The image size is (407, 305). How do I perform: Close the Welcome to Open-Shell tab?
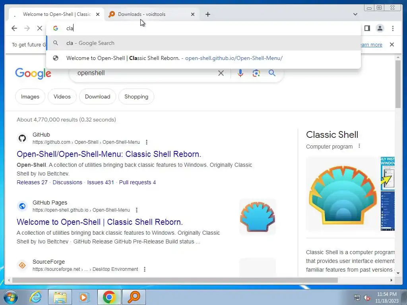point(98,14)
